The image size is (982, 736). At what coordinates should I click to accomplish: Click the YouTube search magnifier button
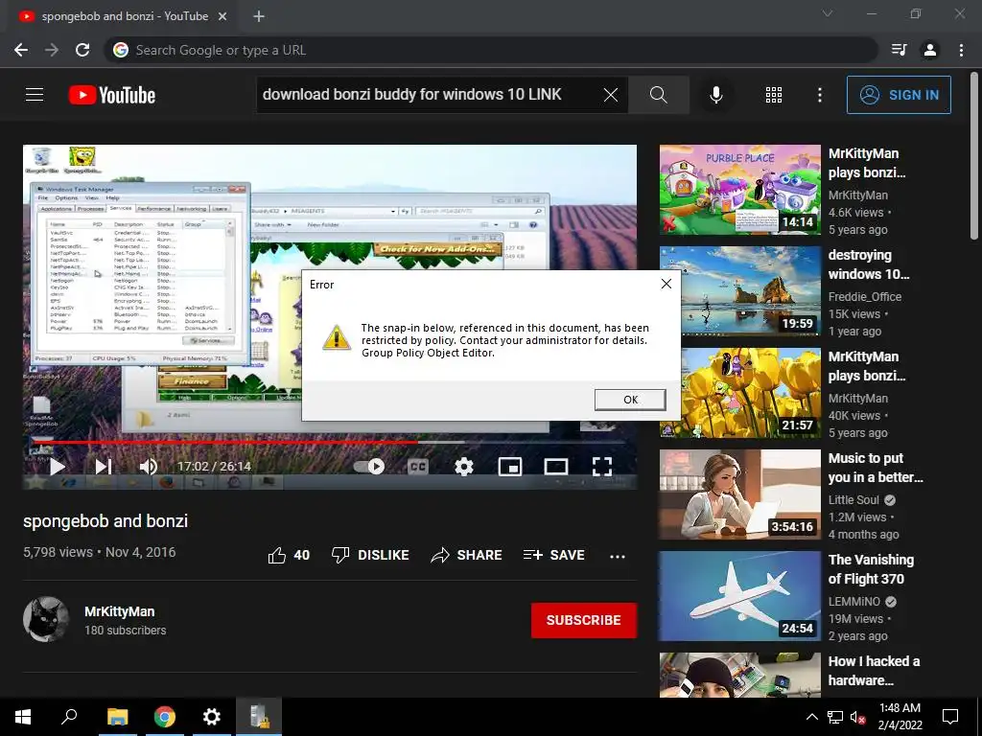658,95
